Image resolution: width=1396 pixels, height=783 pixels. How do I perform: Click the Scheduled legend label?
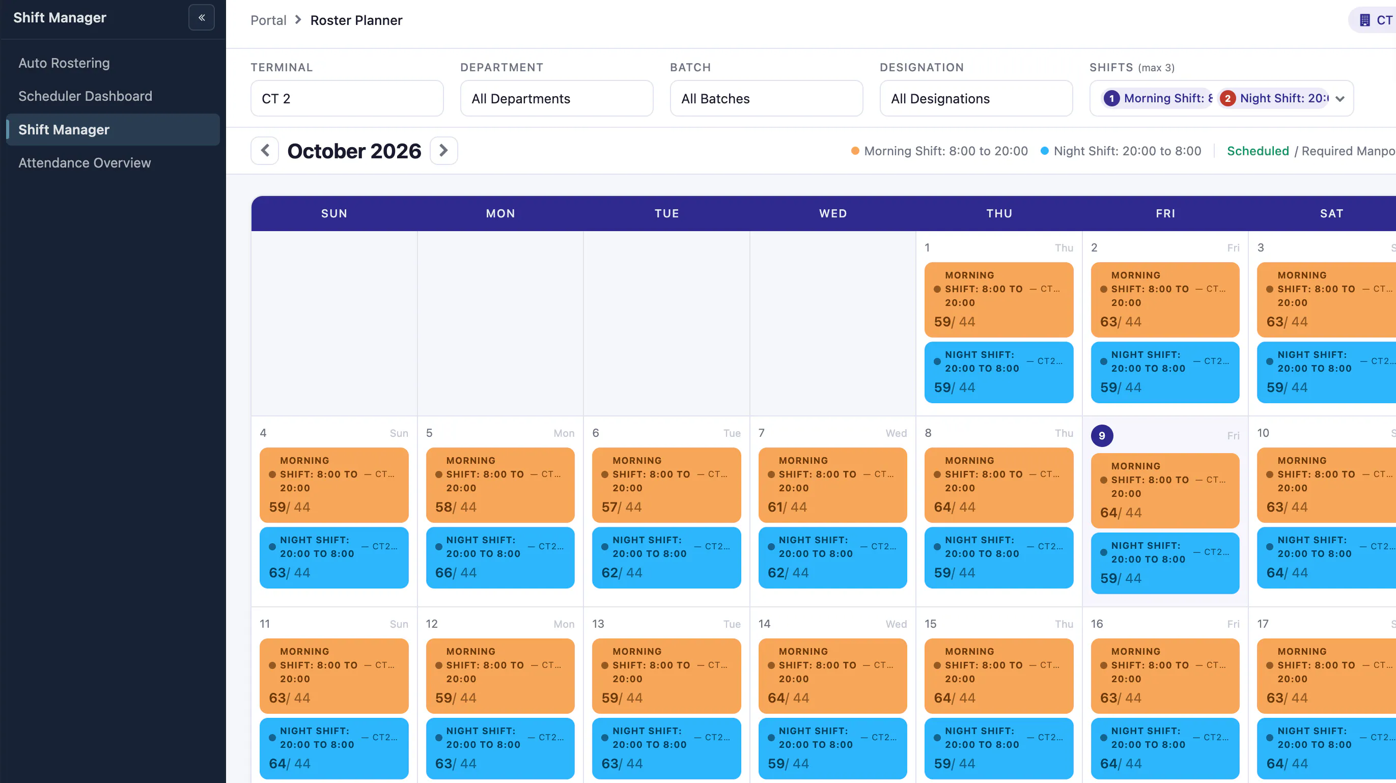(1258, 151)
